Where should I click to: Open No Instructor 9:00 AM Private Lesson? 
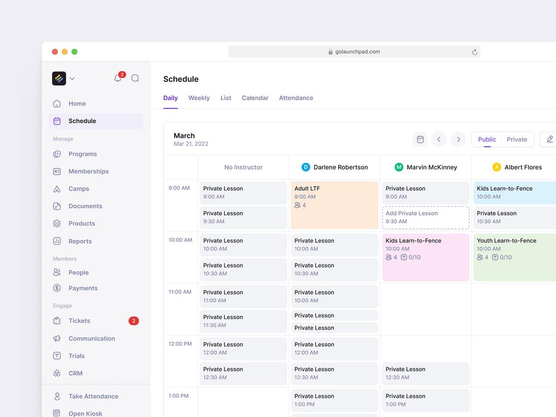[244, 193]
